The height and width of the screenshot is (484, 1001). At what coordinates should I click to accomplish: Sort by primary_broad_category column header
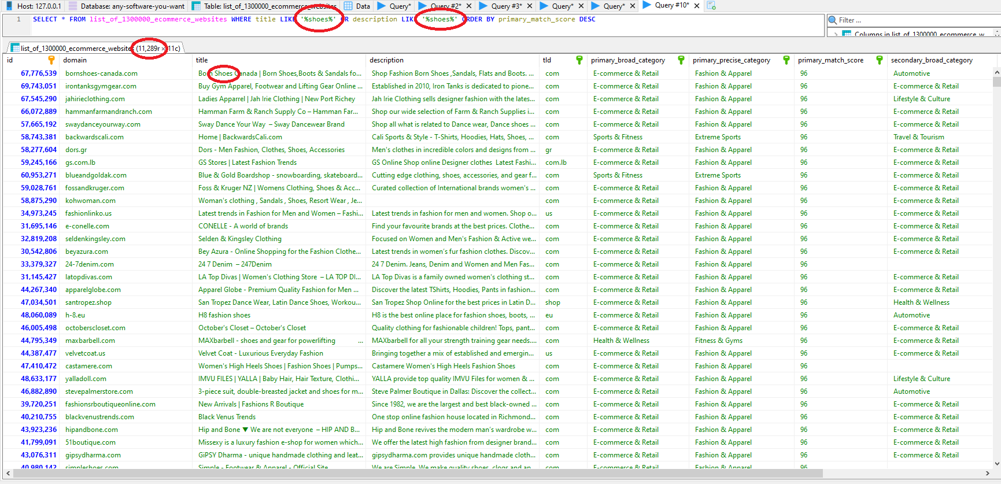pos(638,60)
